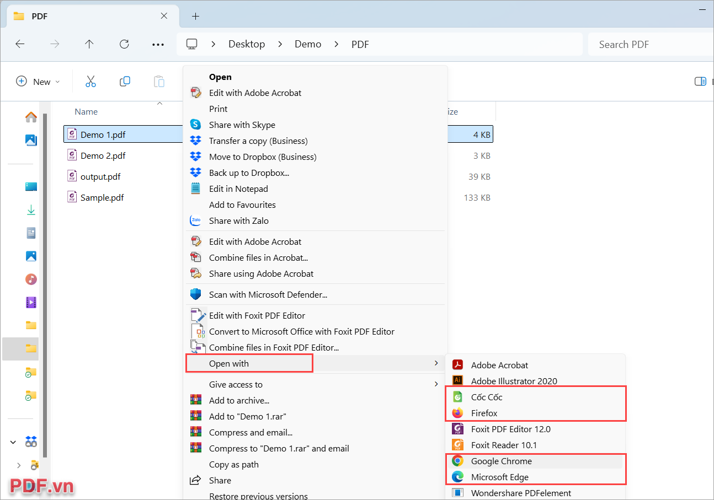Expand the Open with submenu arrow
Screen dimensions: 714x500
tap(436, 363)
